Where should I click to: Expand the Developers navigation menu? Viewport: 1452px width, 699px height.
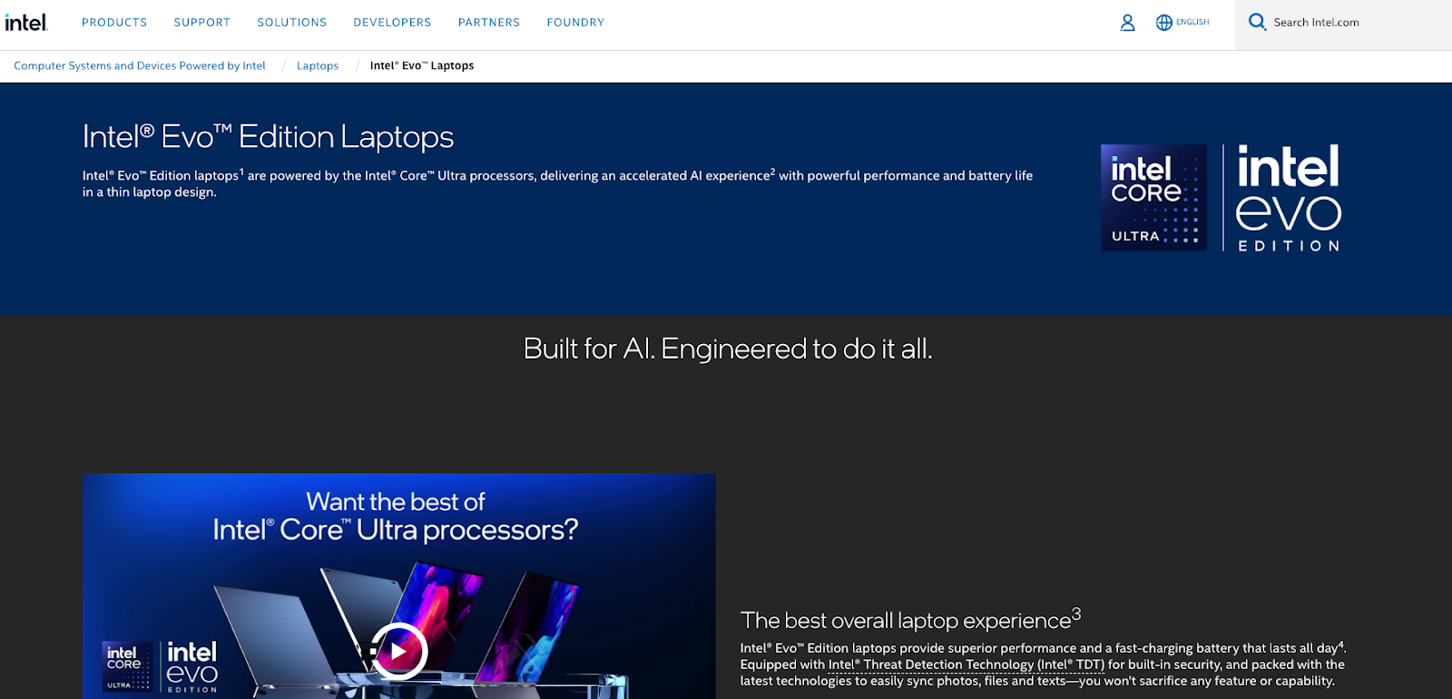pyautogui.click(x=392, y=23)
